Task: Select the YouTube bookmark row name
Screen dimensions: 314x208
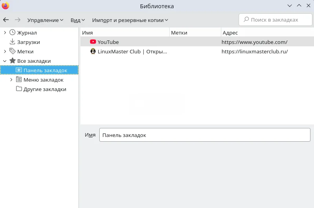Action: (x=108, y=42)
